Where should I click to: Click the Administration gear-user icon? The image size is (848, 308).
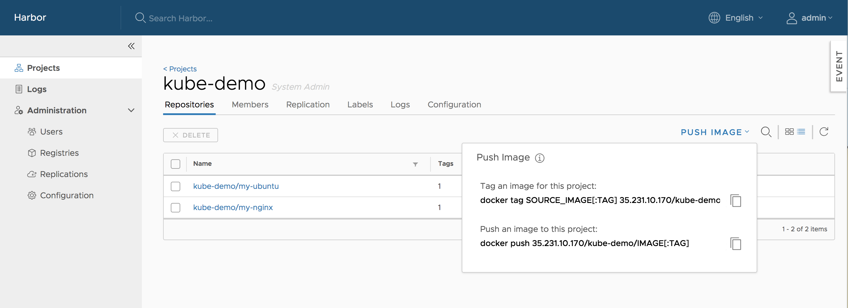pos(19,110)
